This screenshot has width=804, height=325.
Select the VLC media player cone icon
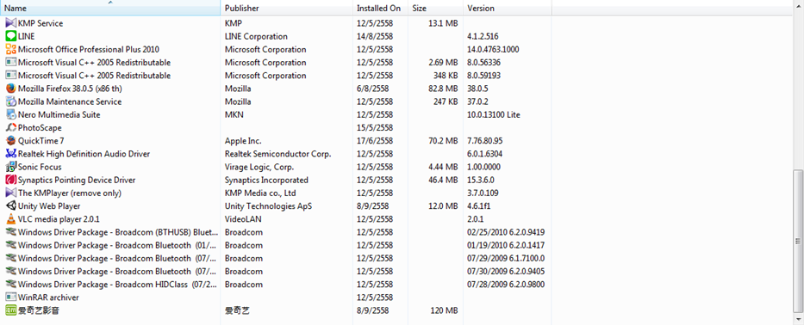click(10, 219)
